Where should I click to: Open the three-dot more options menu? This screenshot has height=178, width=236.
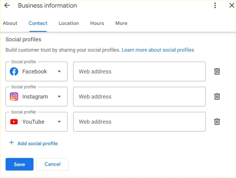[x=215, y=5]
